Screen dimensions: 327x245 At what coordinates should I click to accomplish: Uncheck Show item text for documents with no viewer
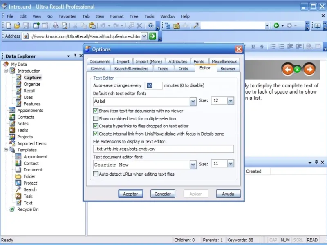click(x=96, y=111)
